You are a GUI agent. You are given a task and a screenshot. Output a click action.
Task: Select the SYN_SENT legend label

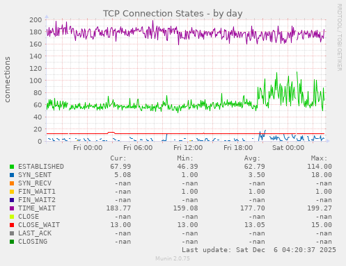tap(35, 175)
